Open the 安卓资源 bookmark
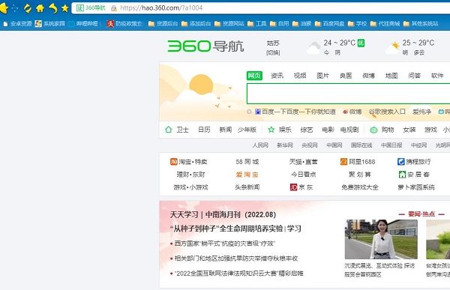Image resolution: width=450 pixels, height=290 pixels. point(17,24)
